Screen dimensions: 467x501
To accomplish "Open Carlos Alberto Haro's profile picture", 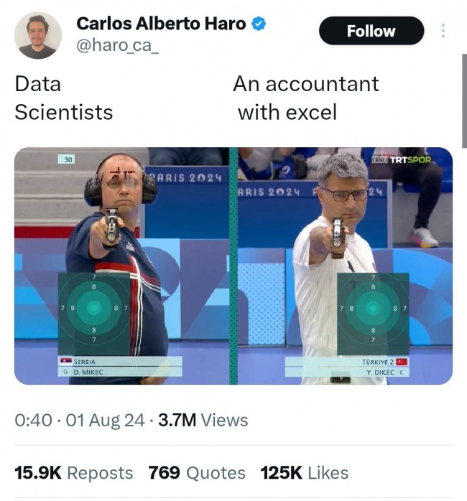I will click(38, 35).
